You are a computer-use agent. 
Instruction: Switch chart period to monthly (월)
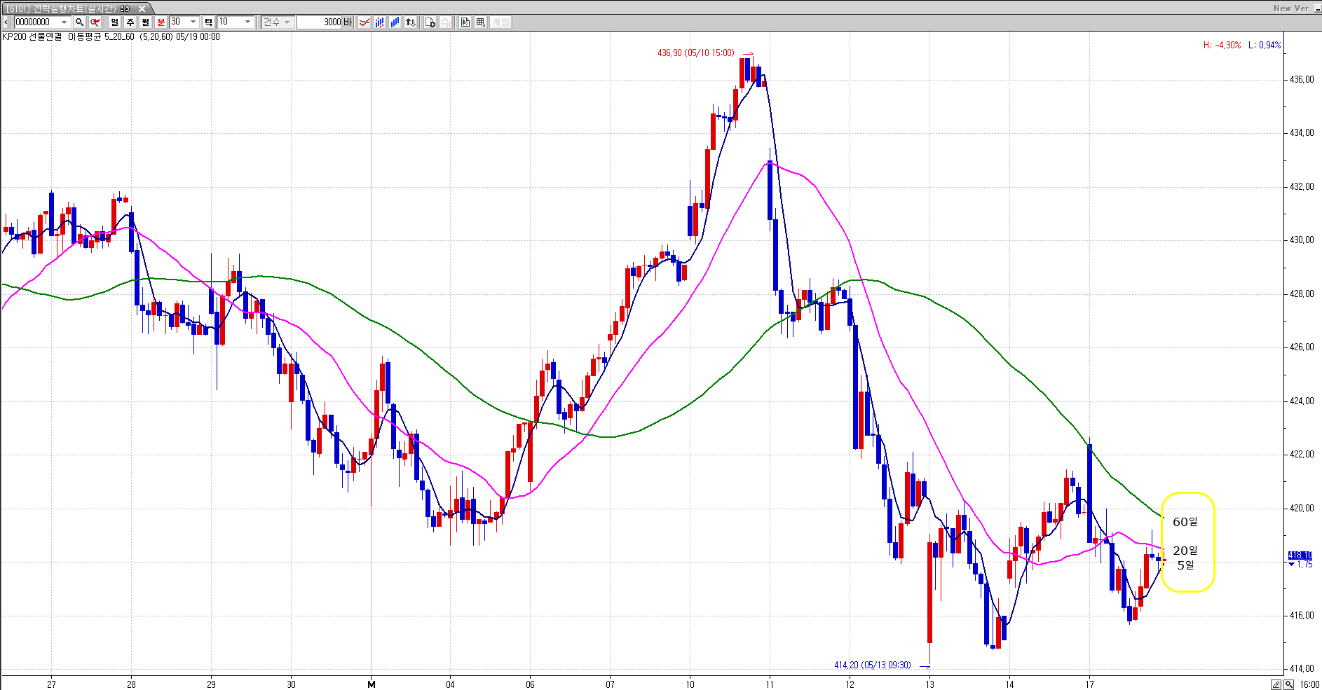click(x=145, y=22)
